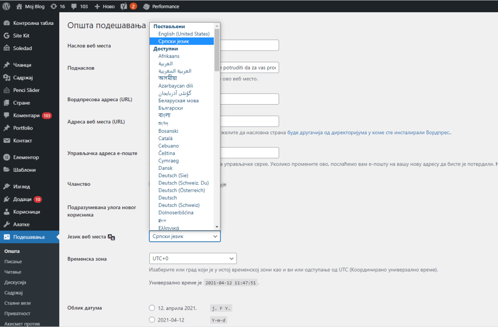Open Корисници users sidebar item
Image resolution: width=498 pixels, height=327 pixels.
tap(26, 212)
